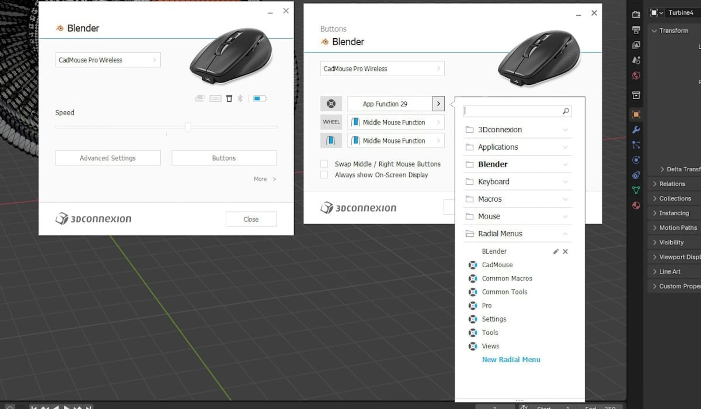Open WHEEL Middle Mouse Function dropdown
701x409 pixels.
396,122
